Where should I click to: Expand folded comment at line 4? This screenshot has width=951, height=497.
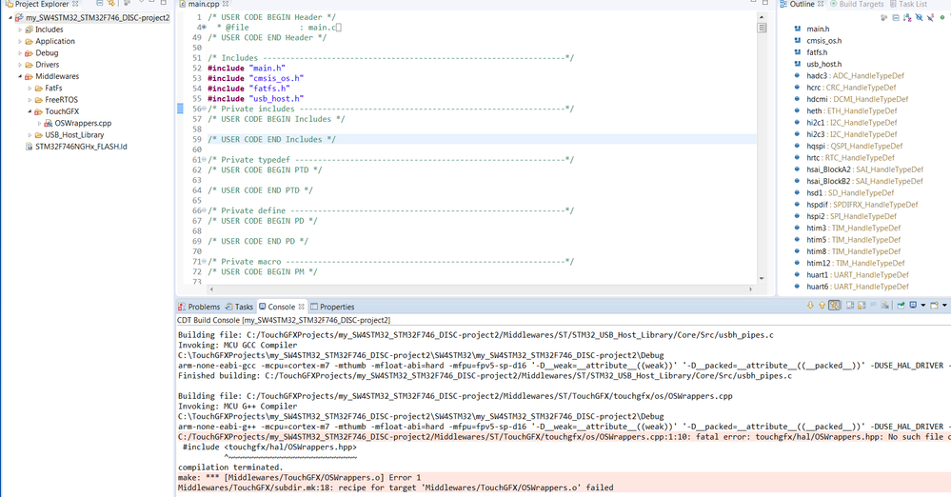pyautogui.click(x=205, y=28)
